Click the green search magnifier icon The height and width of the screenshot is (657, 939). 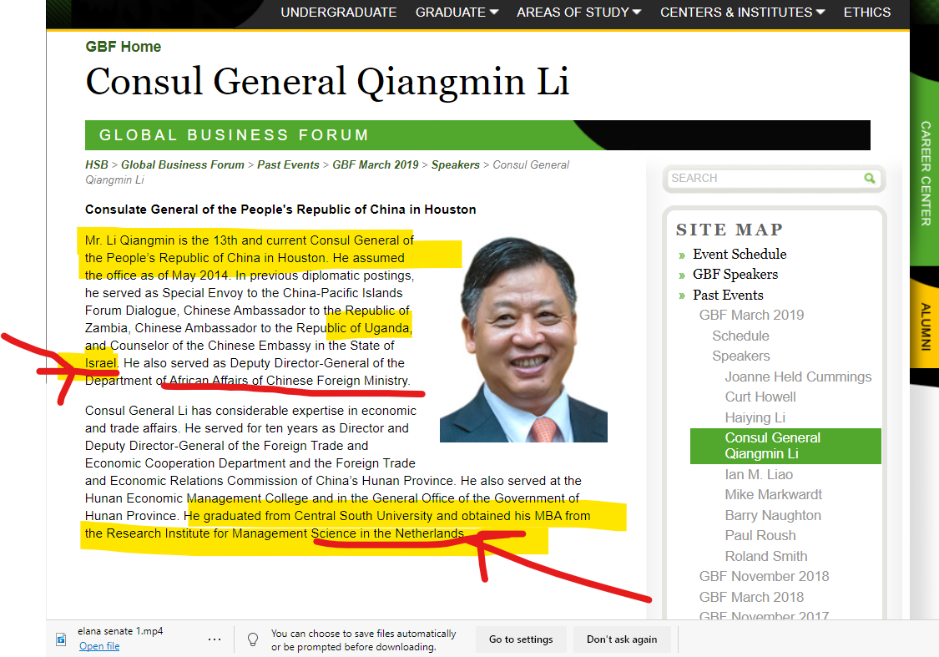[869, 178]
